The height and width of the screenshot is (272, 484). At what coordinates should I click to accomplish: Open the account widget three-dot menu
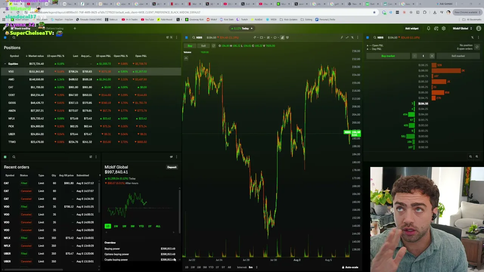pyautogui.click(x=176, y=157)
